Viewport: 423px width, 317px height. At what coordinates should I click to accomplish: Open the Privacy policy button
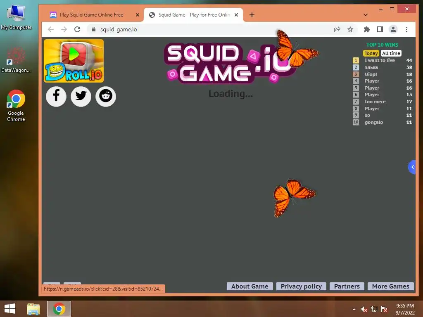301,286
